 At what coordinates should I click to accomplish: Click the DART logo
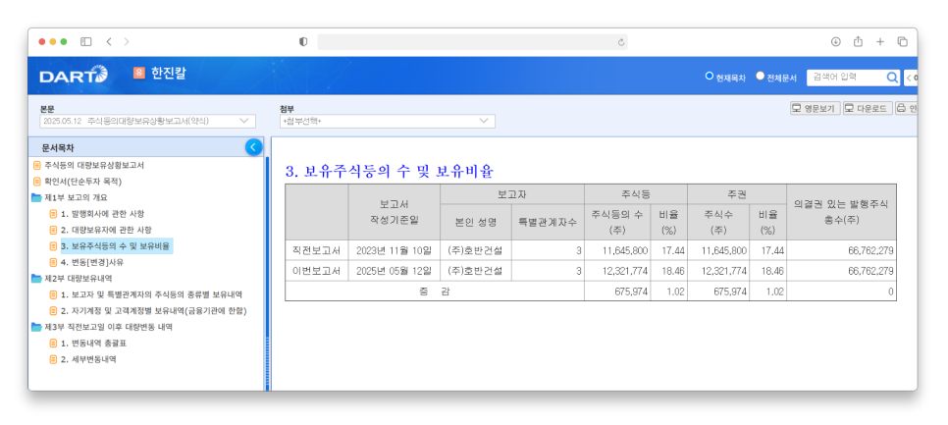74,75
